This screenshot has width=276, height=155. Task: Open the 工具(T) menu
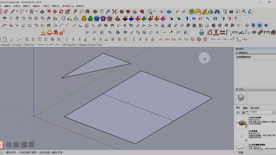tap(46, 6)
